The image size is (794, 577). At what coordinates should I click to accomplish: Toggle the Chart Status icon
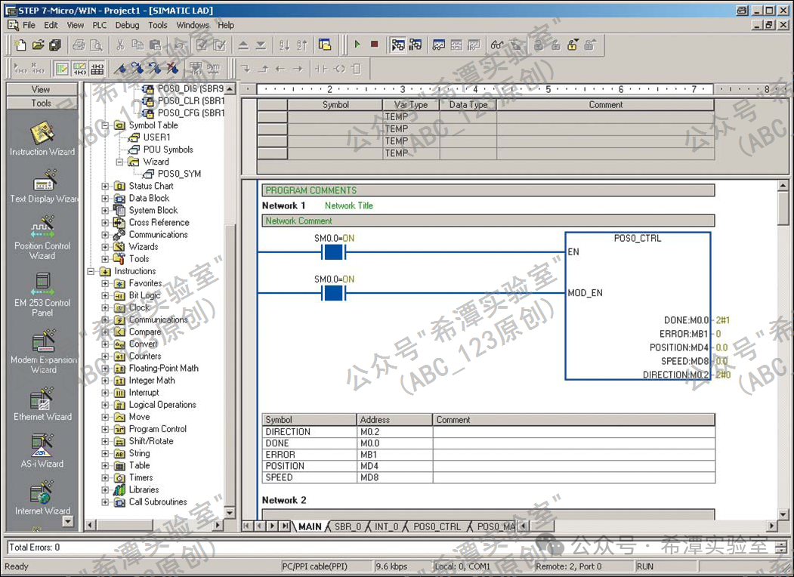(439, 45)
